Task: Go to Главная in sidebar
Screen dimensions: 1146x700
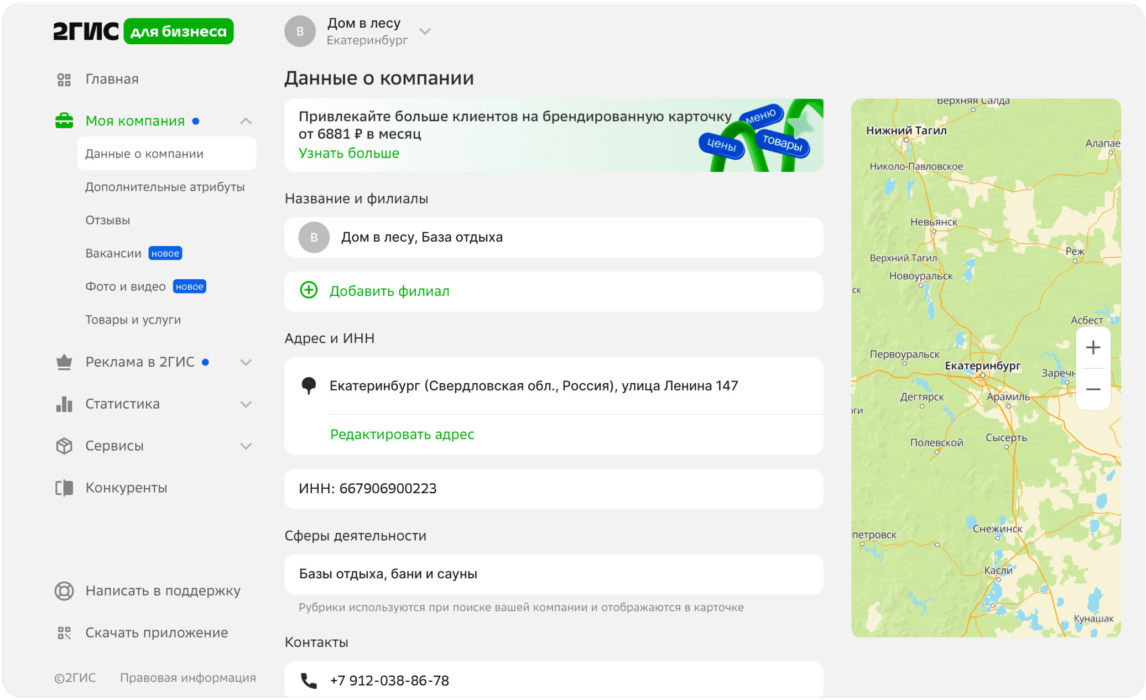Action: click(x=112, y=80)
